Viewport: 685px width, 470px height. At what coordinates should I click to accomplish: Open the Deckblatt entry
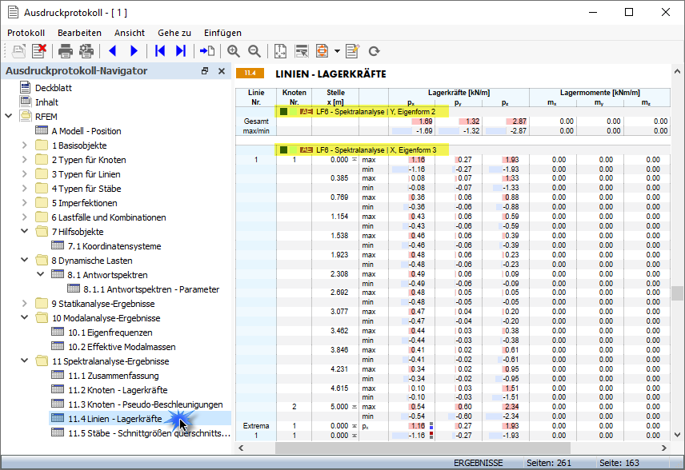point(53,88)
